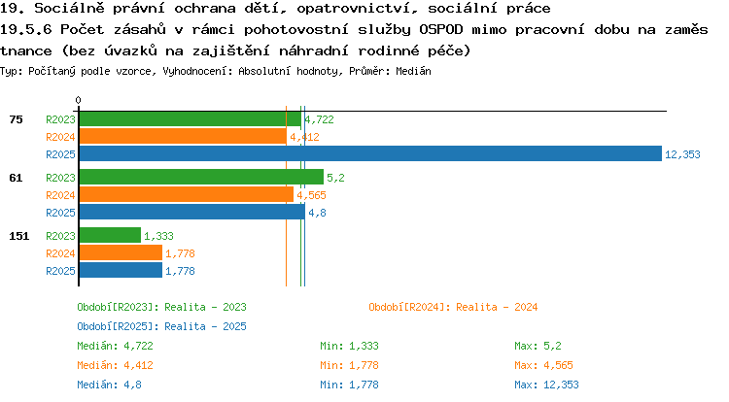Select the blue R2025 bar of group 61
The image size is (729, 402).
(192, 212)
